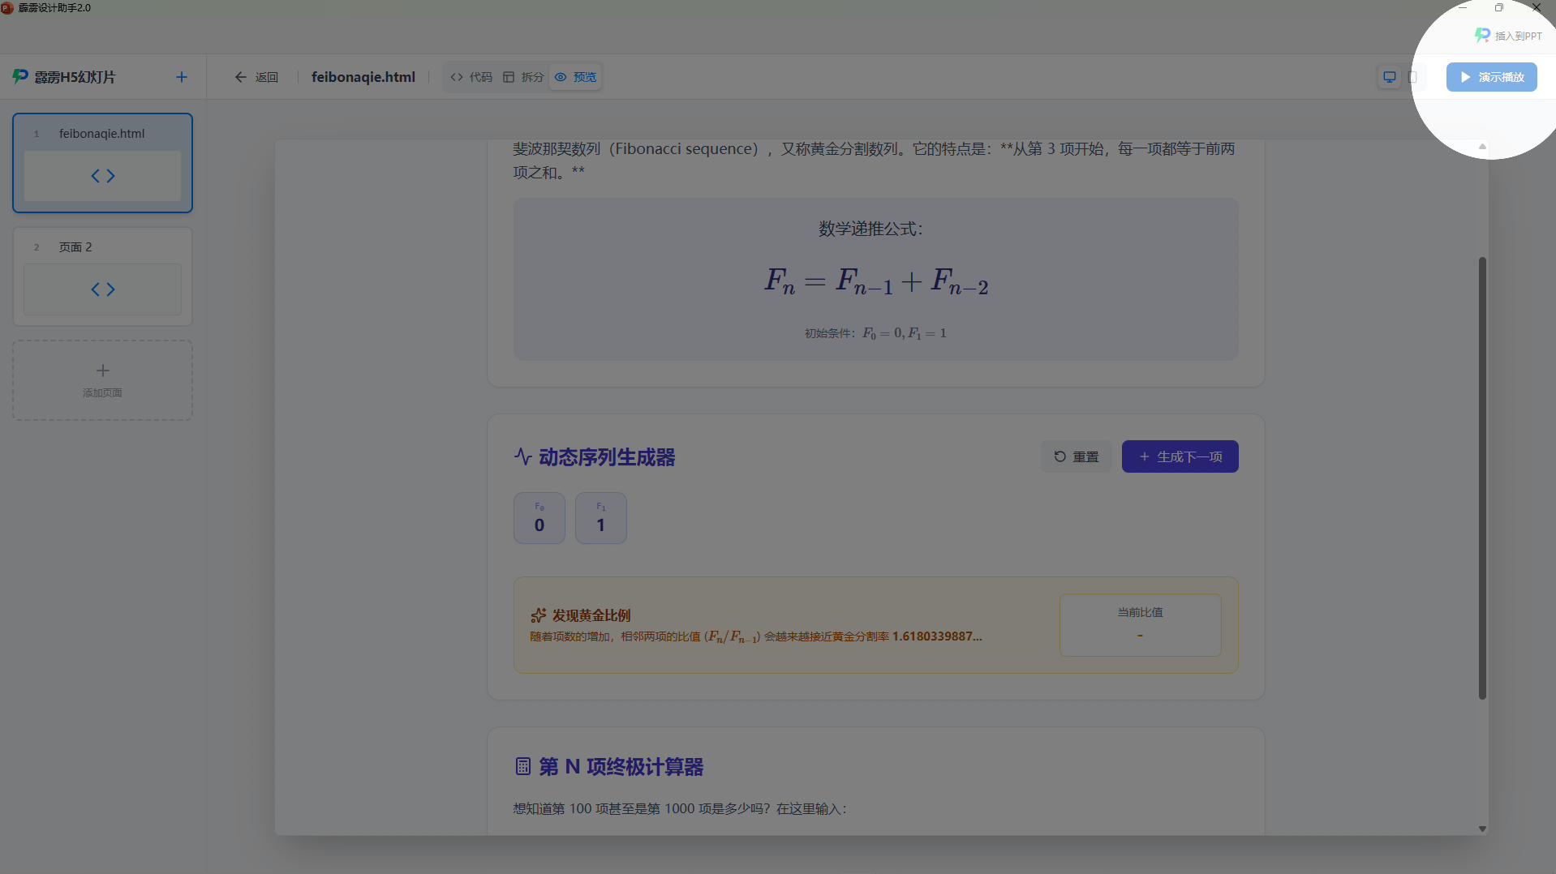
Task: Click the 重置 reset button
Action: click(1076, 456)
